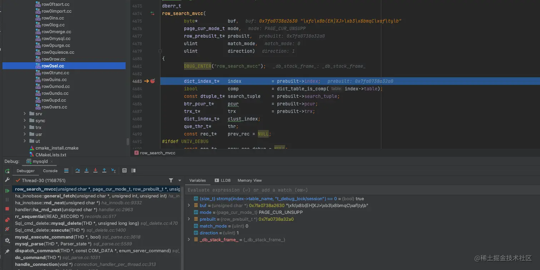Close the mysqld debug tab
Viewport: 540px width, 270px height.
(52, 161)
